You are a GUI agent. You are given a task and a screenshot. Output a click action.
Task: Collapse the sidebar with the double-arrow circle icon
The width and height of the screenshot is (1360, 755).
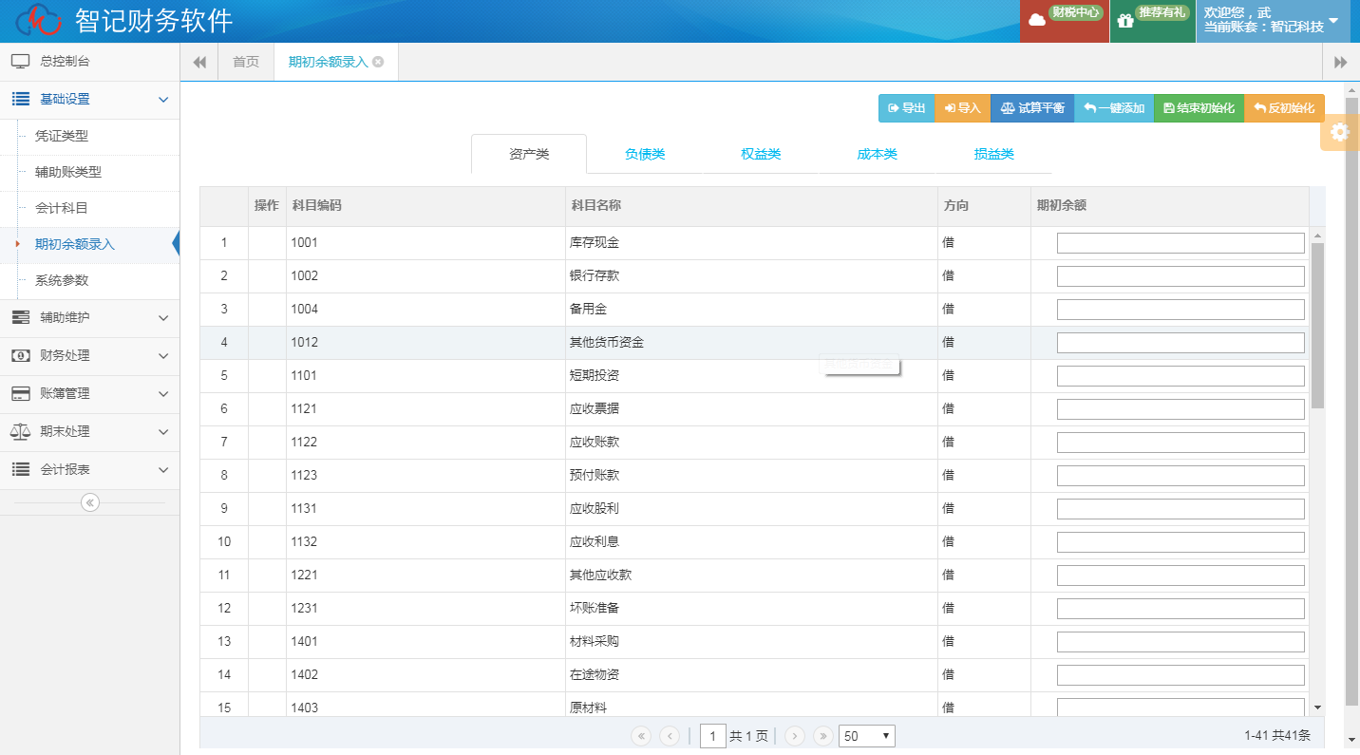(x=90, y=502)
